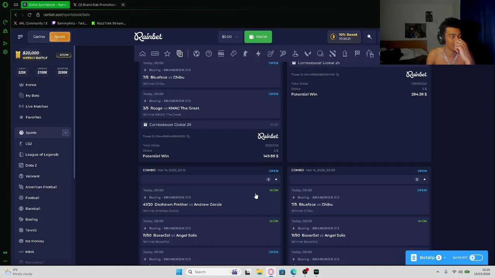Collapse the Sports section in sidebar
The height and width of the screenshot is (278, 495).
click(65, 133)
